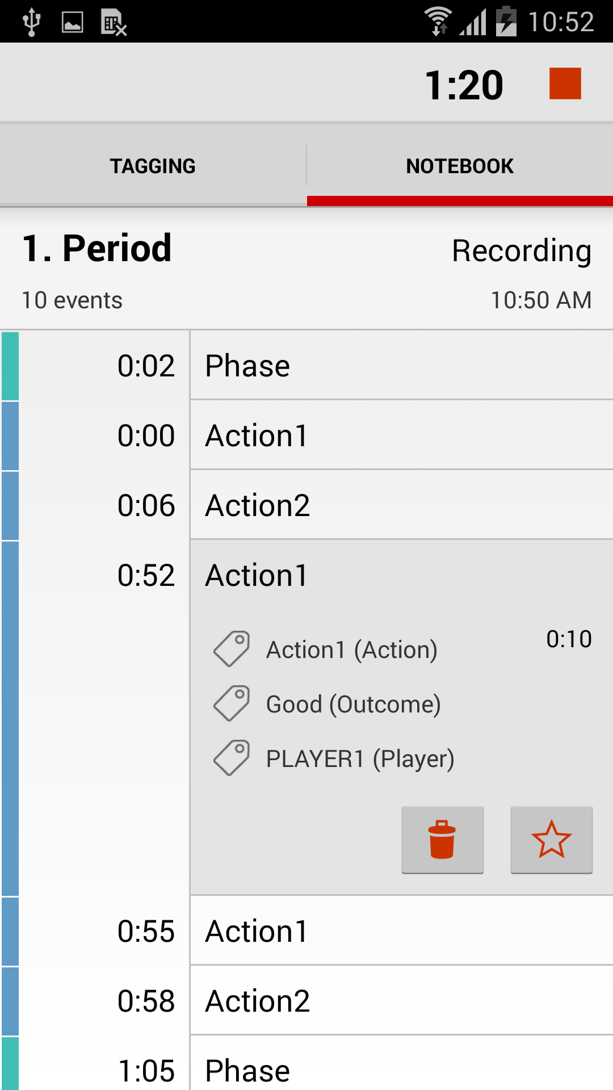Tap the USB icon in status bar

(x=31, y=22)
